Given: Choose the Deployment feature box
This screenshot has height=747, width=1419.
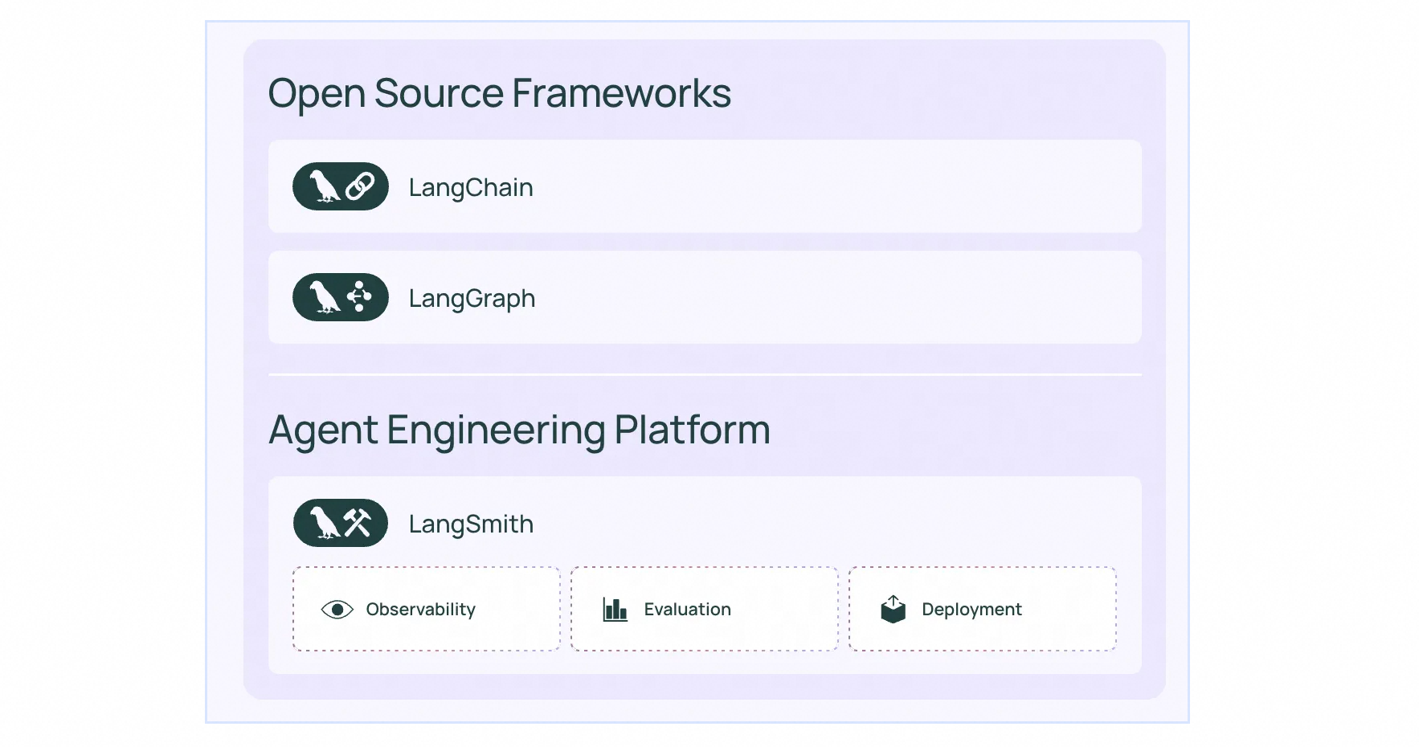Looking at the screenshot, I should pyautogui.click(x=983, y=609).
